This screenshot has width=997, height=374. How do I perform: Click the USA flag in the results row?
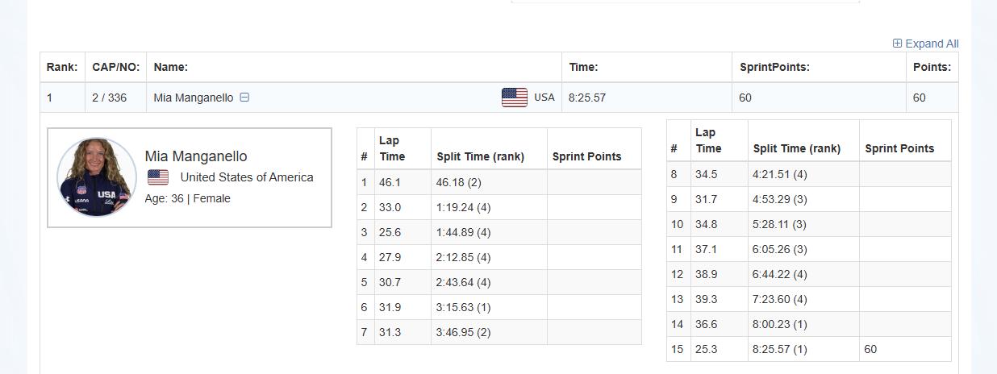tap(515, 98)
